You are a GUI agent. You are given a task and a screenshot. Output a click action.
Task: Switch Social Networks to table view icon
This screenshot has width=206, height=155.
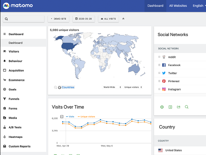pos(170,107)
